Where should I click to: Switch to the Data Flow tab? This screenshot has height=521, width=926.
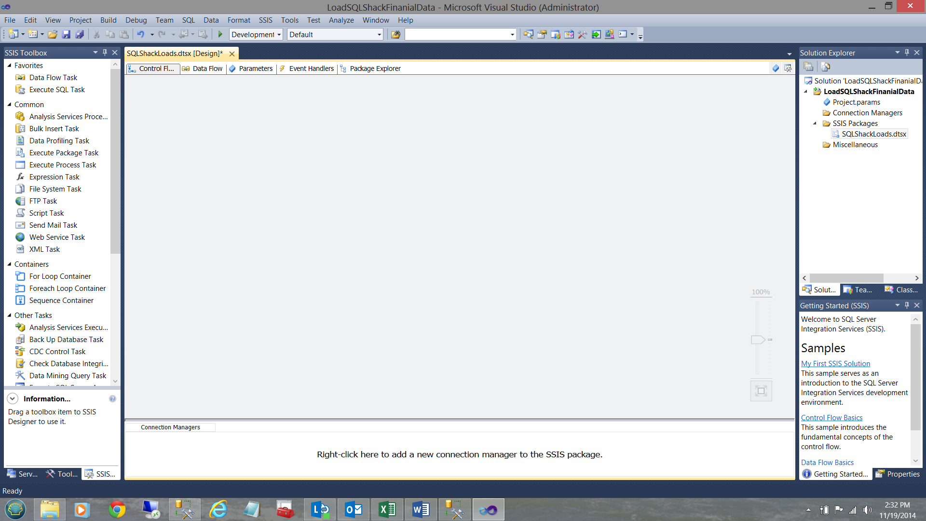coord(207,69)
